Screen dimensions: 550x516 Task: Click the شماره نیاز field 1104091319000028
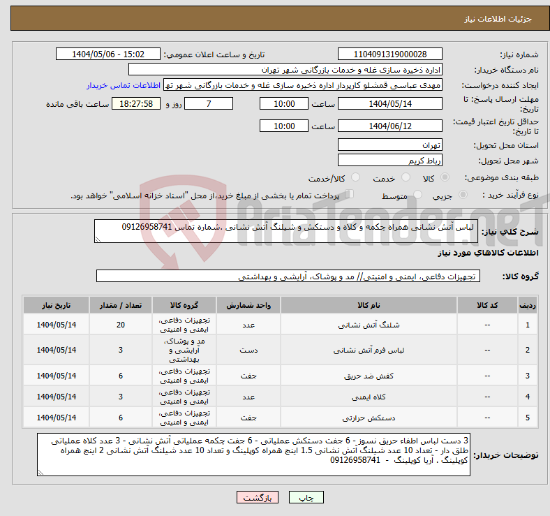tap(390, 54)
